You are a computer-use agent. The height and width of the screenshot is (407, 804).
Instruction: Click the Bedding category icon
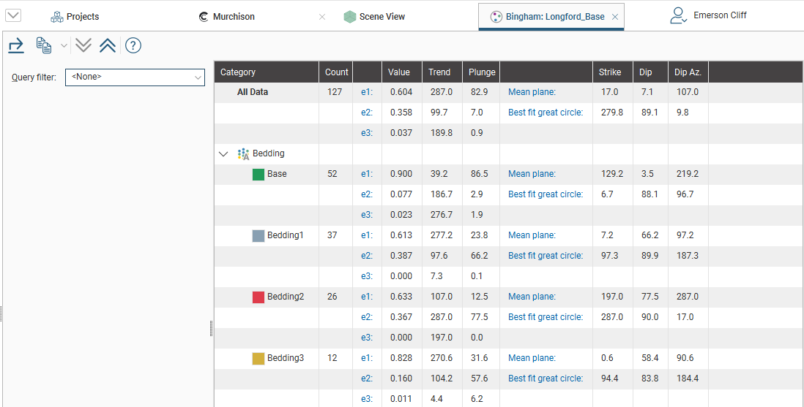244,153
